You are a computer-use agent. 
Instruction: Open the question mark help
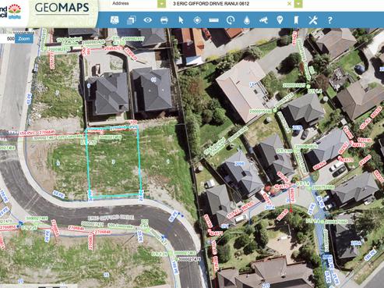click(329, 20)
